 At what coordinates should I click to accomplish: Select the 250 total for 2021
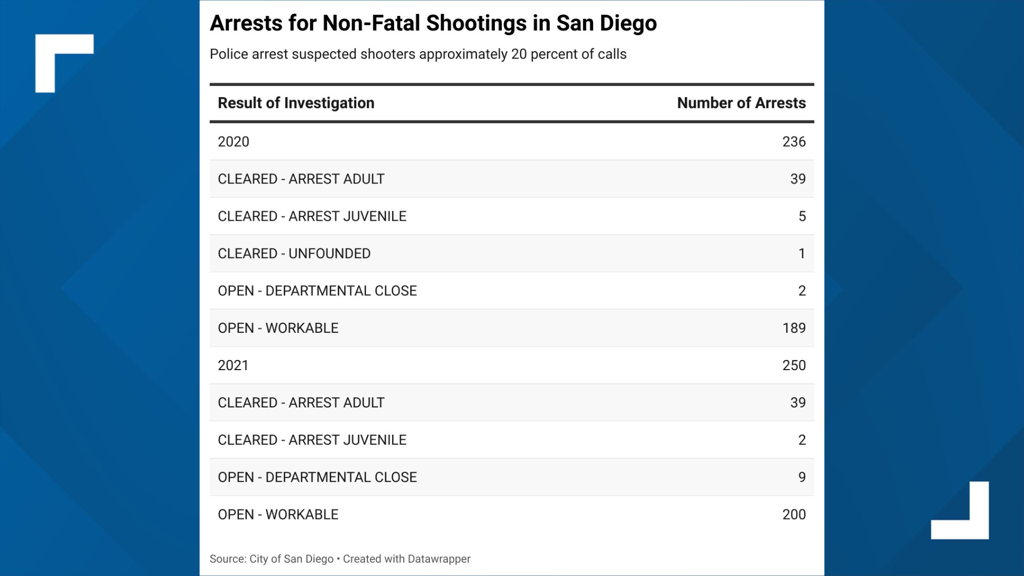point(794,365)
